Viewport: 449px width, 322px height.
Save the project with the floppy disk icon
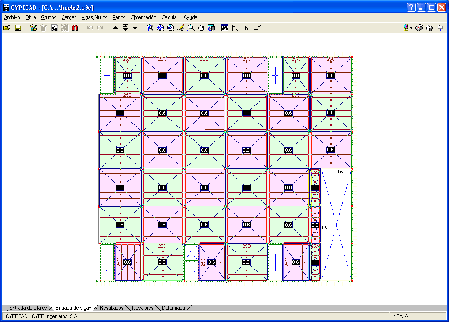pyautogui.click(x=18, y=28)
